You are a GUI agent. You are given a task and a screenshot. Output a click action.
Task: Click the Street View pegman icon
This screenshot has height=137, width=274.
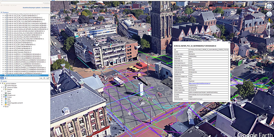(269, 20)
